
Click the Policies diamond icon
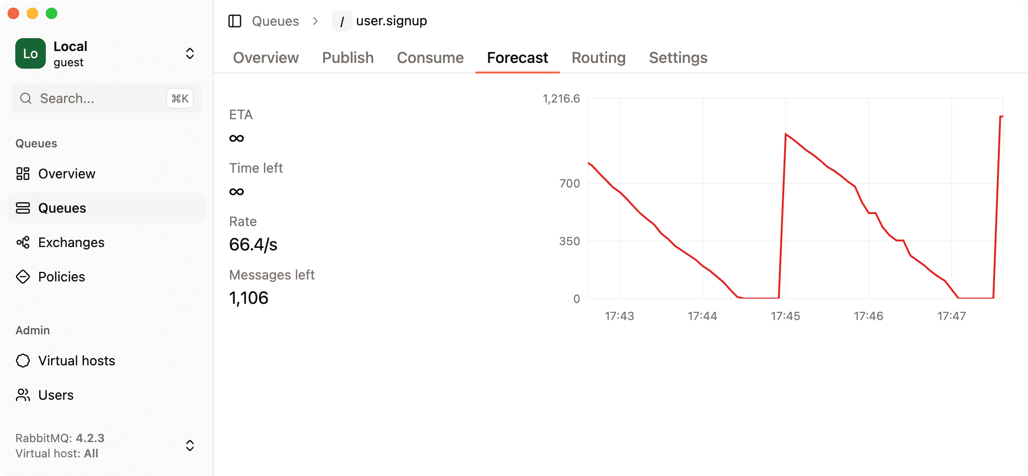[23, 277]
